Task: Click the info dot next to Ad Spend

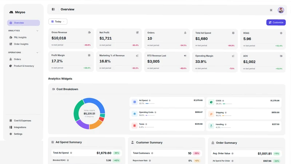Action: 150,101
